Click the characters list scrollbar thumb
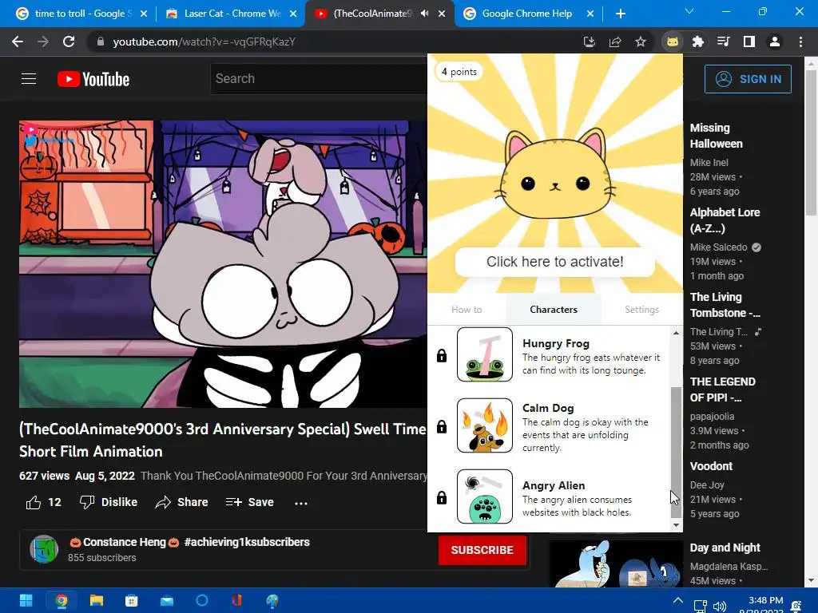The image size is (818, 613). point(676,451)
